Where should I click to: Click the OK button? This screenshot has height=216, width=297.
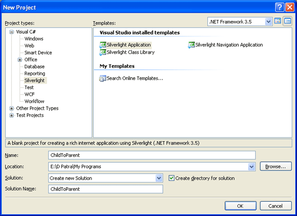click(x=240, y=206)
